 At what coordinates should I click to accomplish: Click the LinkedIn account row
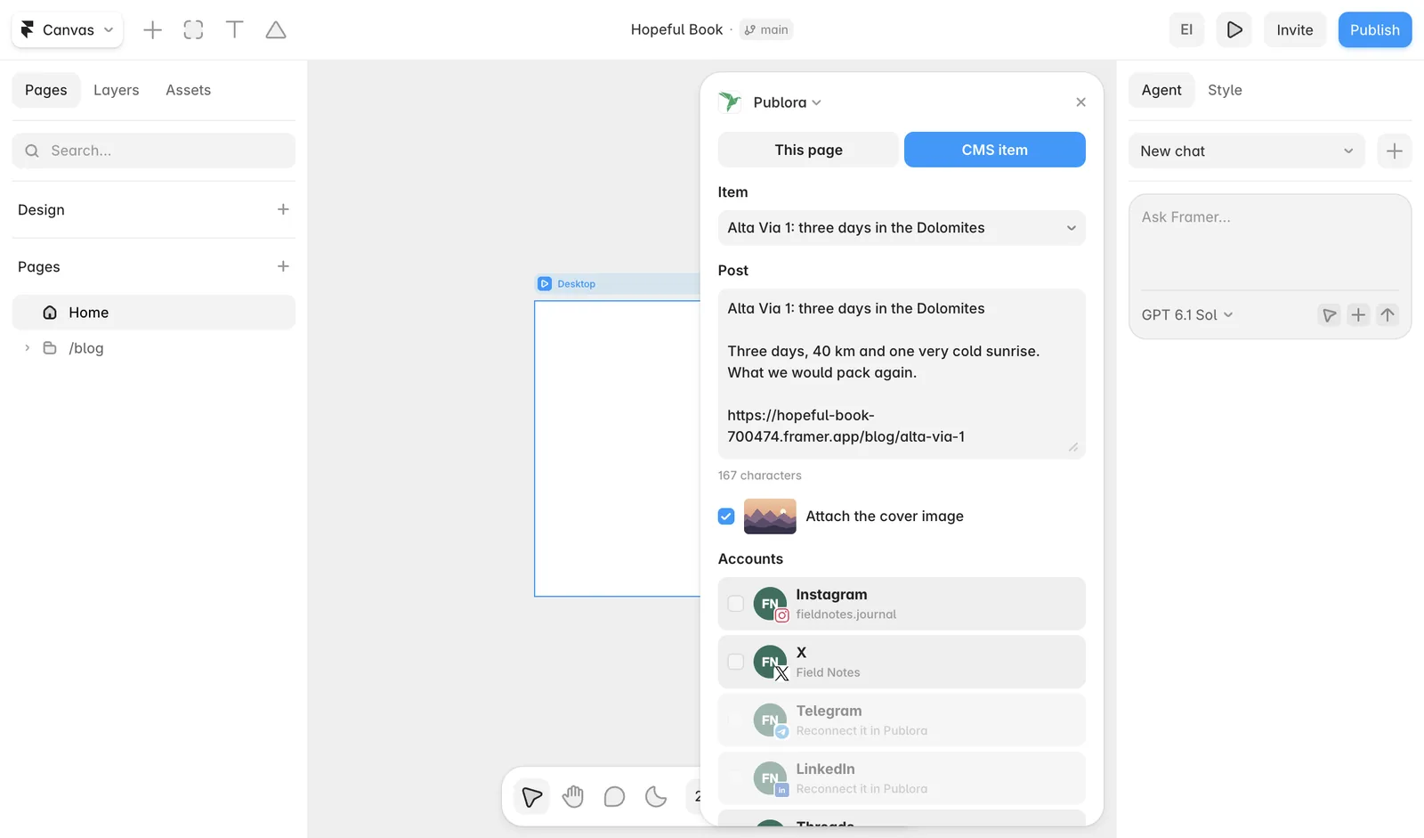pos(902,778)
